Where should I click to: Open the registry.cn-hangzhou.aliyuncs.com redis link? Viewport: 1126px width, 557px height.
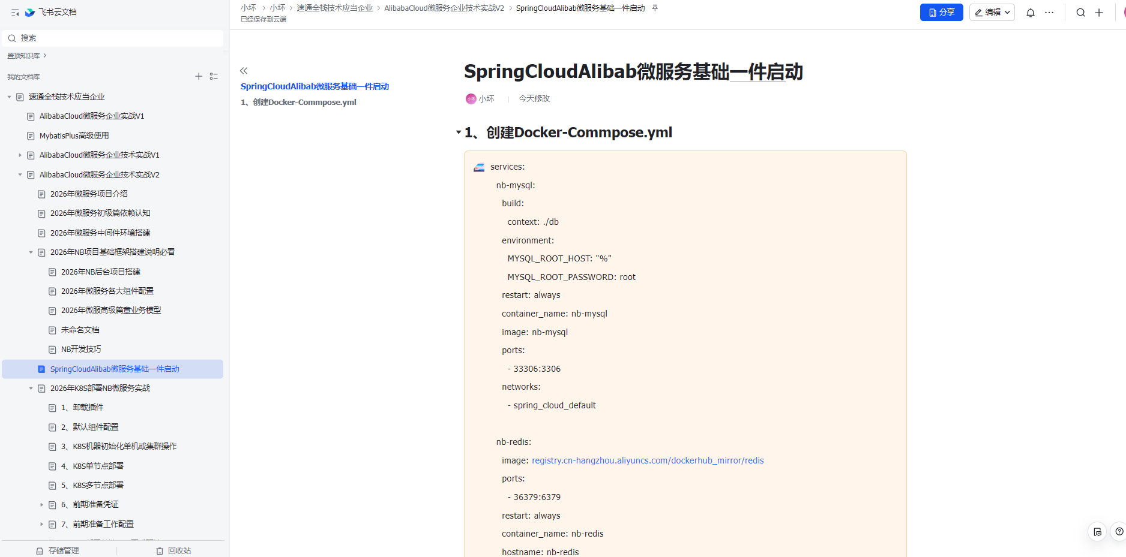[x=647, y=460]
